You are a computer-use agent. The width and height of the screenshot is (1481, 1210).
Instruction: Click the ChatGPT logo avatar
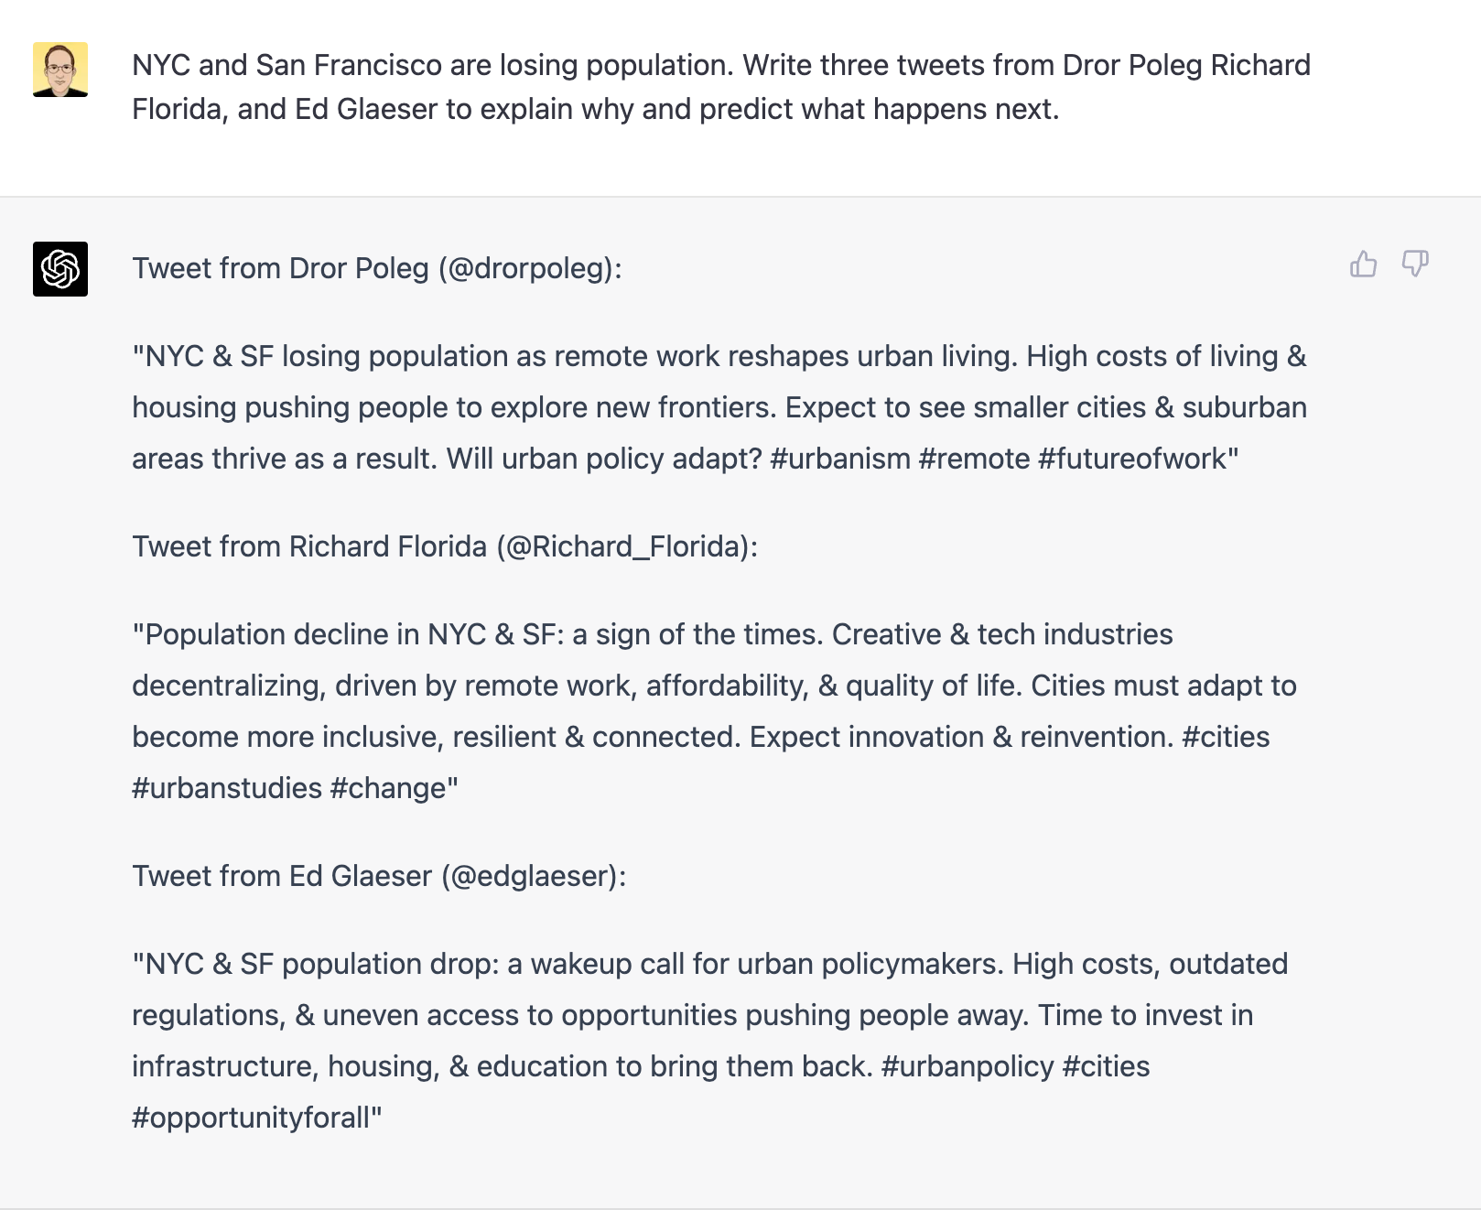[60, 269]
